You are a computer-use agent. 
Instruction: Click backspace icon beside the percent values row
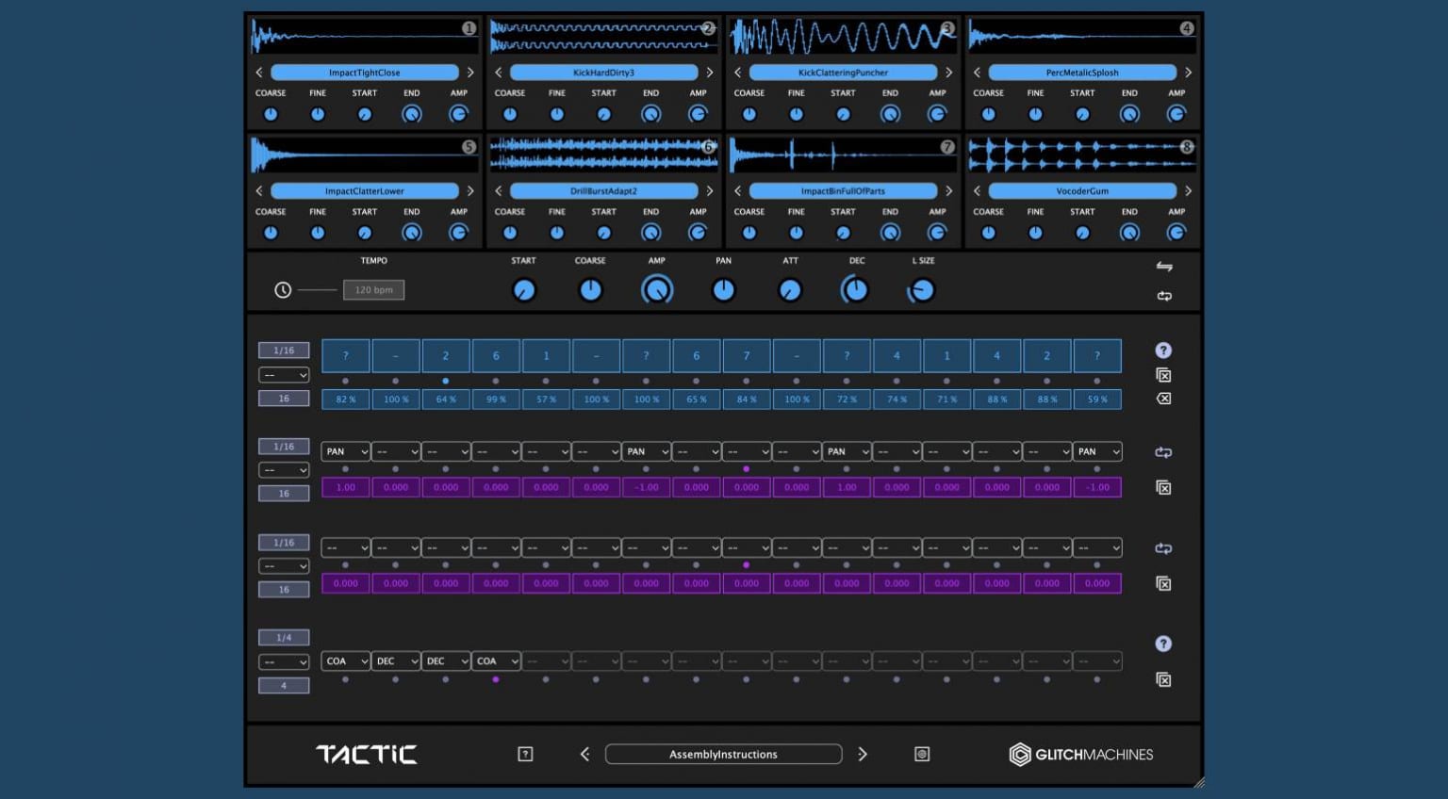coord(1163,399)
